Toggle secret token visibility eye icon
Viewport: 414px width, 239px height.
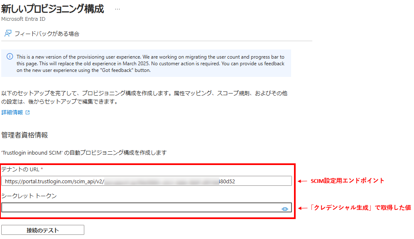coord(284,209)
